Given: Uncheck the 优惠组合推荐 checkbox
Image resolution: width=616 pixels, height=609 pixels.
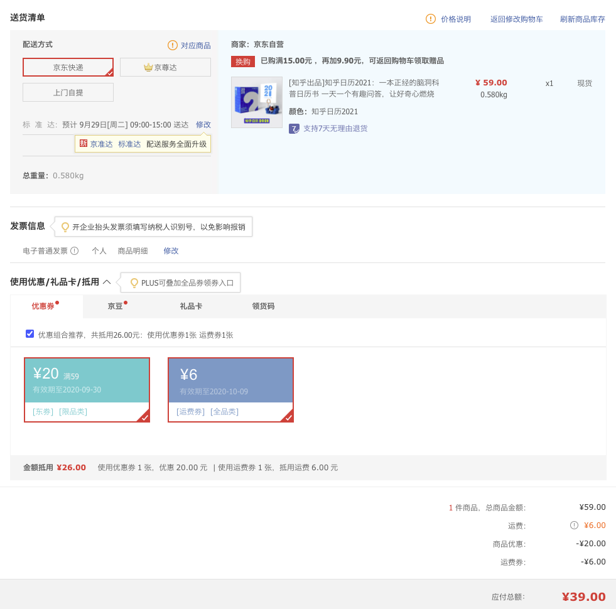Looking at the screenshot, I should tap(30, 334).
